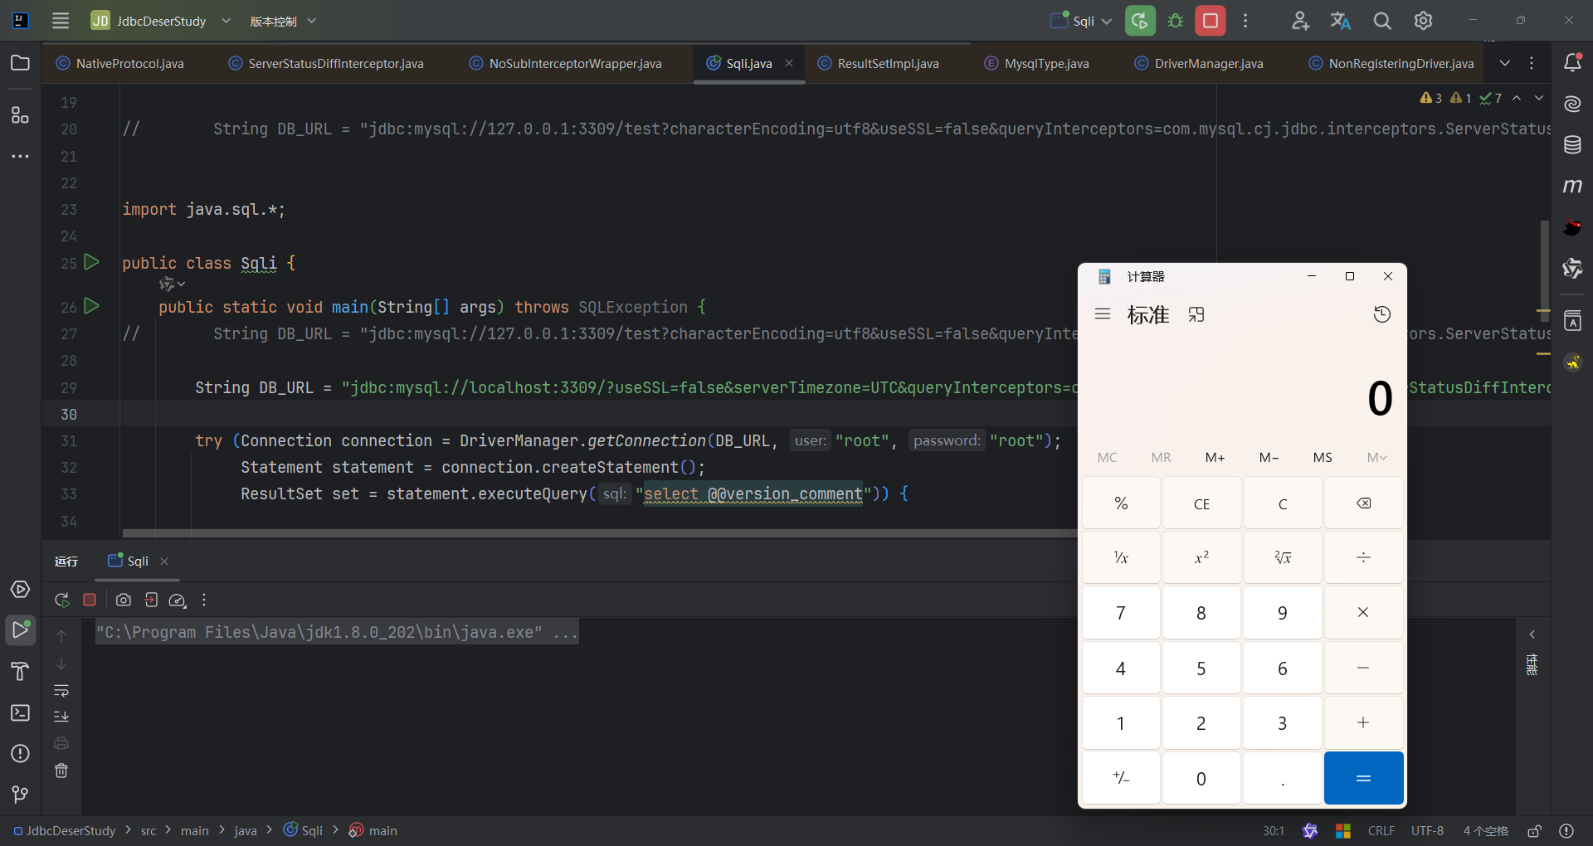Open the Code With Me user icon

[1300, 21]
